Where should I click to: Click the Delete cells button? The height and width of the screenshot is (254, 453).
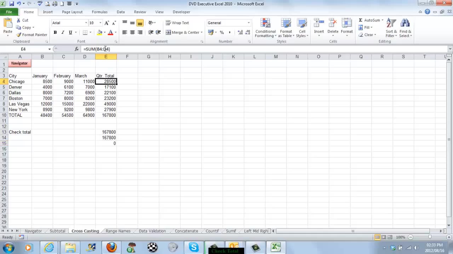coord(333,28)
